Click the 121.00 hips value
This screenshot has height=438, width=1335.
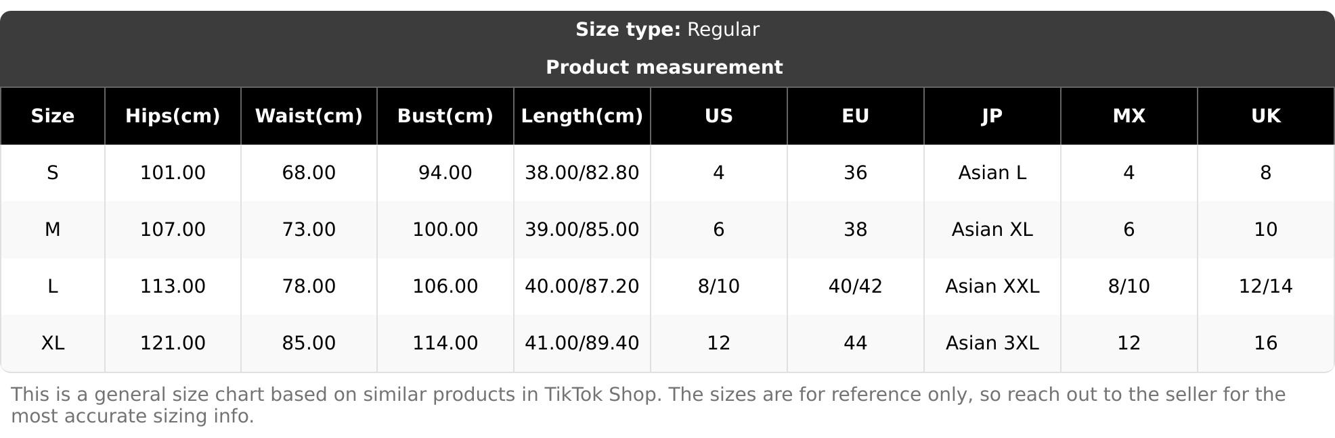pyautogui.click(x=173, y=343)
